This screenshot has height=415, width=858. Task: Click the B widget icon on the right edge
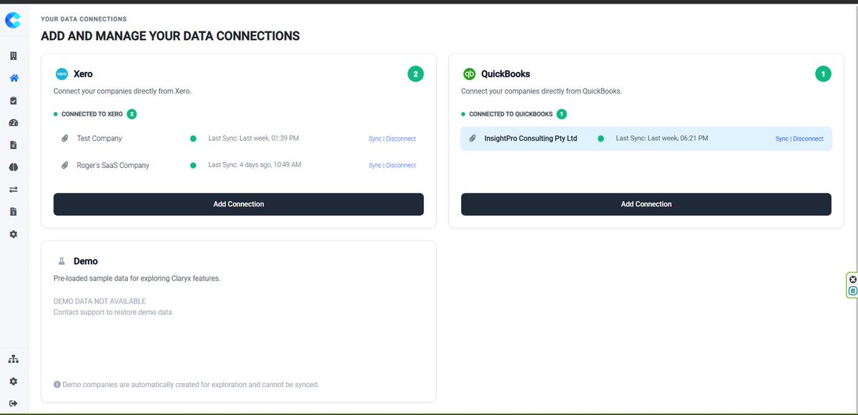point(852,291)
